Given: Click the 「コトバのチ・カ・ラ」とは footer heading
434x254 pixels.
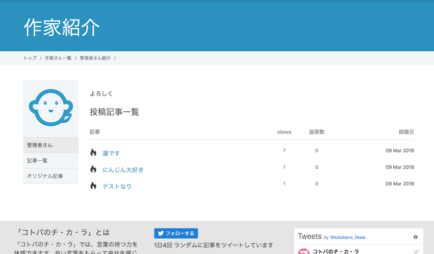Looking at the screenshot, I should (x=63, y=232).
